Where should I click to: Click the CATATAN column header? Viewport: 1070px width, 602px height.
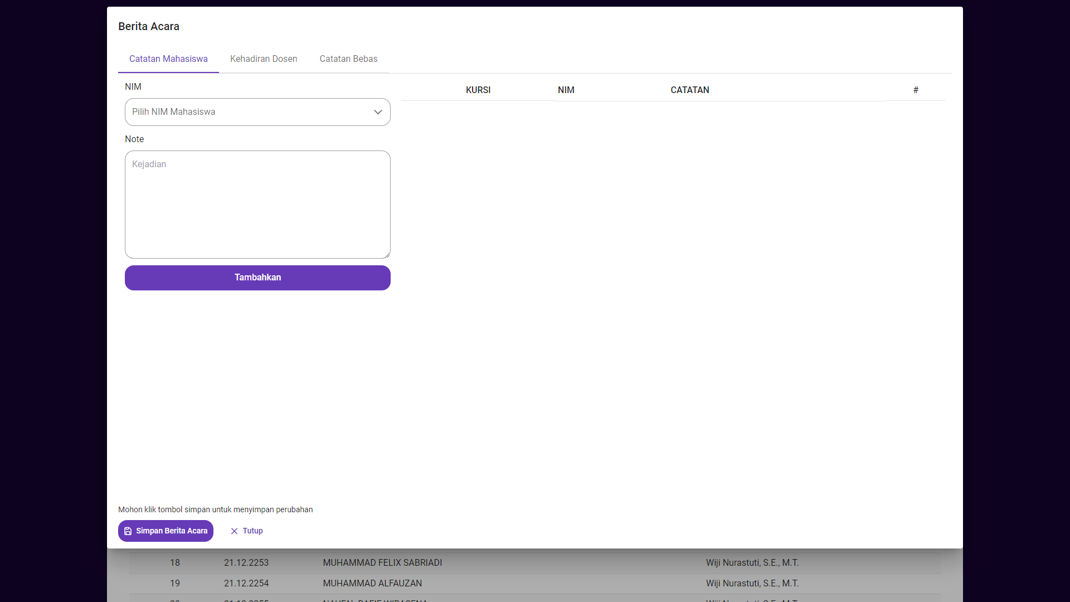689,90
